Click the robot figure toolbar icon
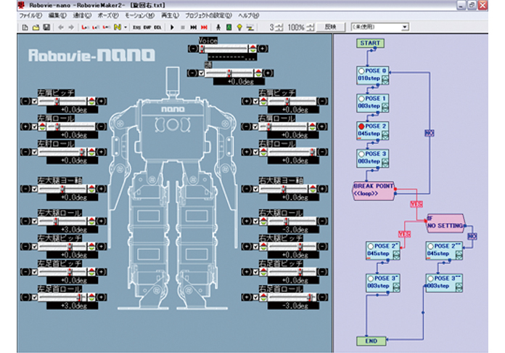Screen dimensions: 505x353 [x=218, y=28]
